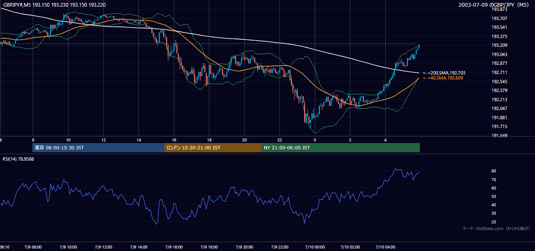Click price scale value 193.375
Viewport: 535px width, 251px height.
500,36
